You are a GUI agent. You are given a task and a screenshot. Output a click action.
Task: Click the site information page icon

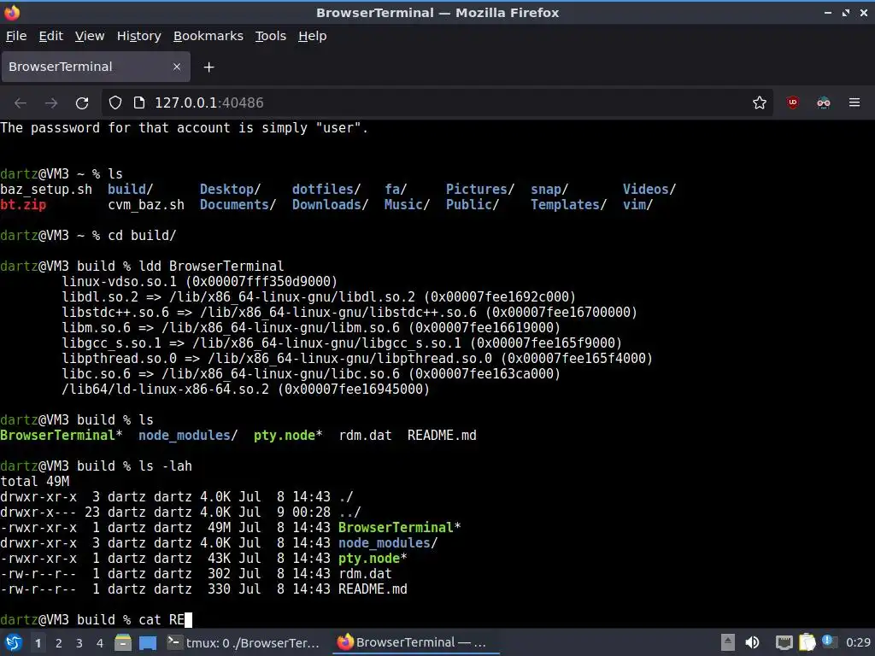(139, 103)
